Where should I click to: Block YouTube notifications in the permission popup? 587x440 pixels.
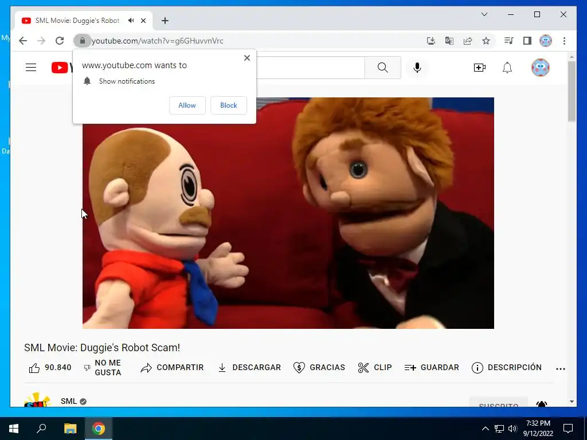click(x=228, y=105)
